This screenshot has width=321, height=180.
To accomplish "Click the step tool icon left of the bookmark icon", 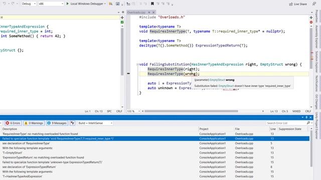I will point(128,3).
